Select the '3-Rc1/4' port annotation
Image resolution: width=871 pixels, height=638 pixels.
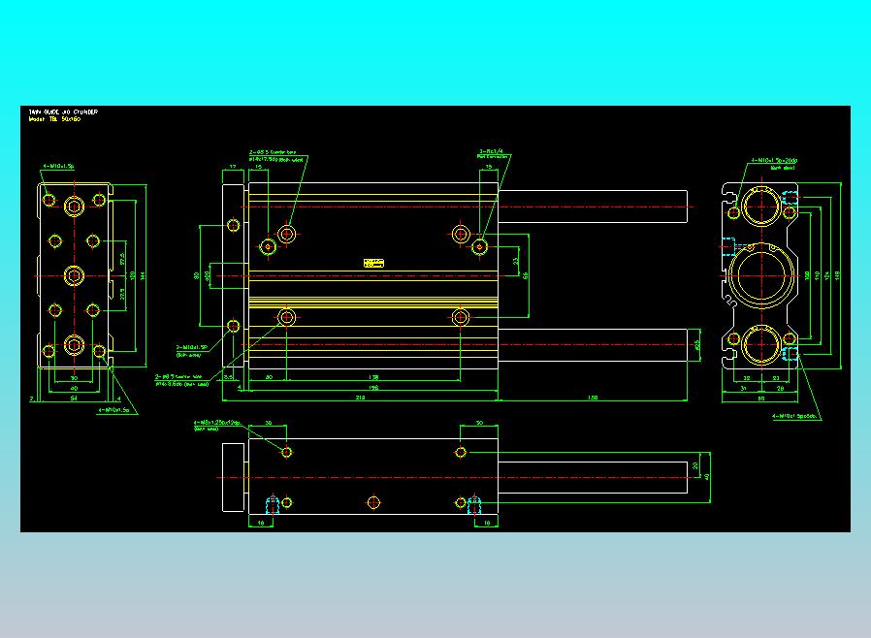pos(491,151)
